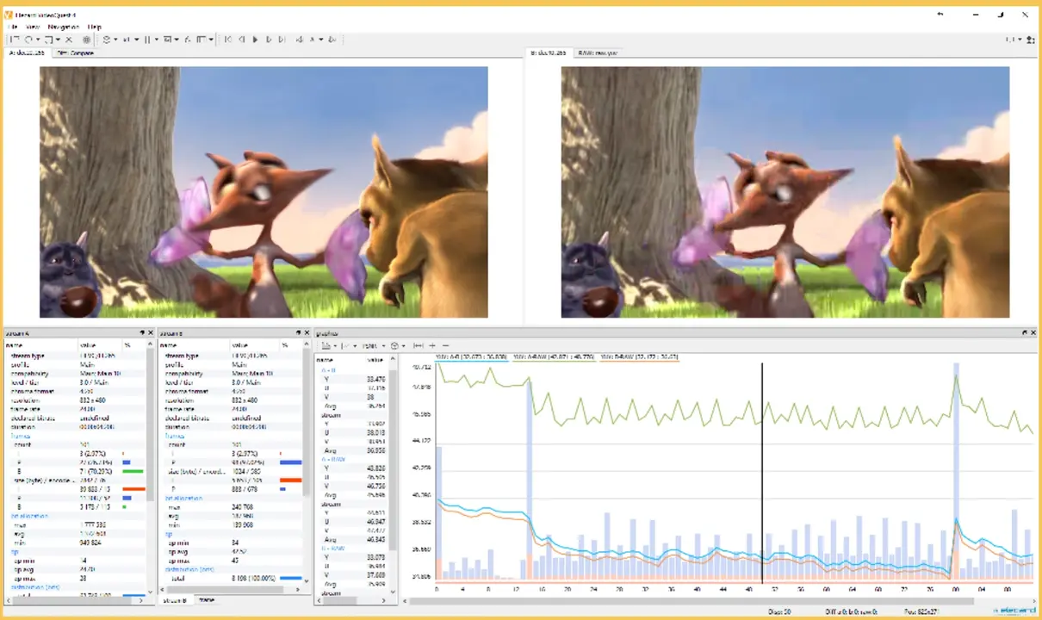
Task: Open the View menu
Action: pos(33,28)
